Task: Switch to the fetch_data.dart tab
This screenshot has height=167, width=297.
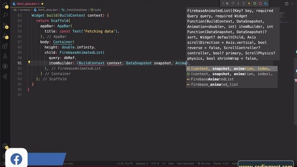Action: point(26,4)
